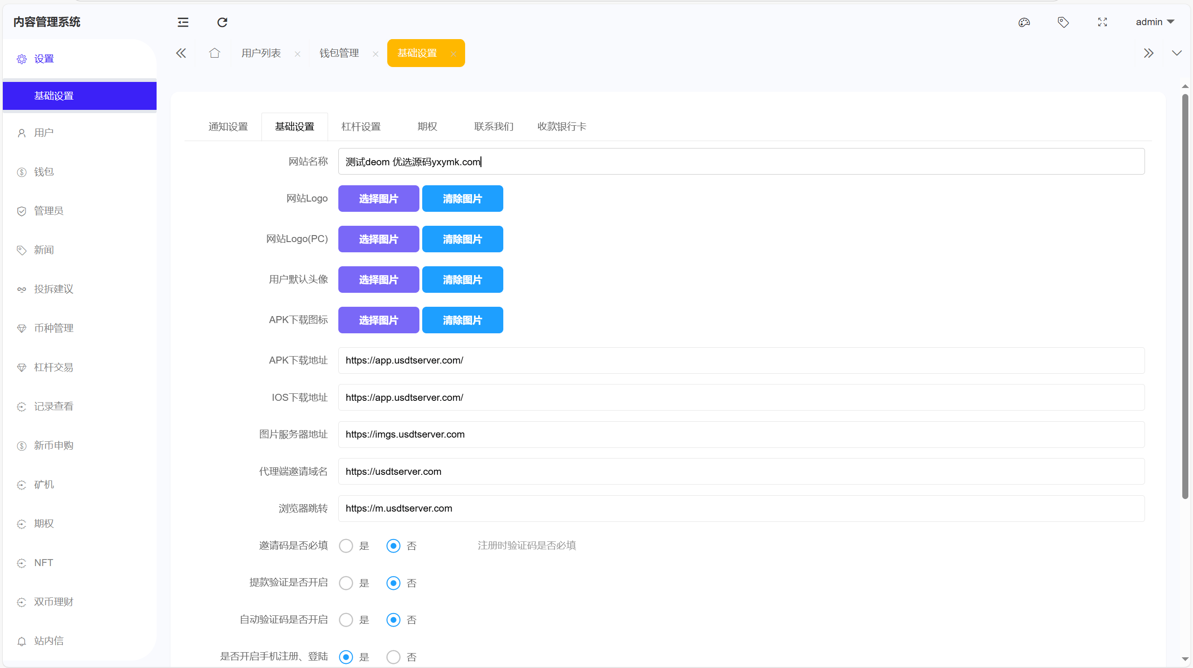Click 选择图片 for 网站Logo
1193x668 pixels.
coord(378,199)
